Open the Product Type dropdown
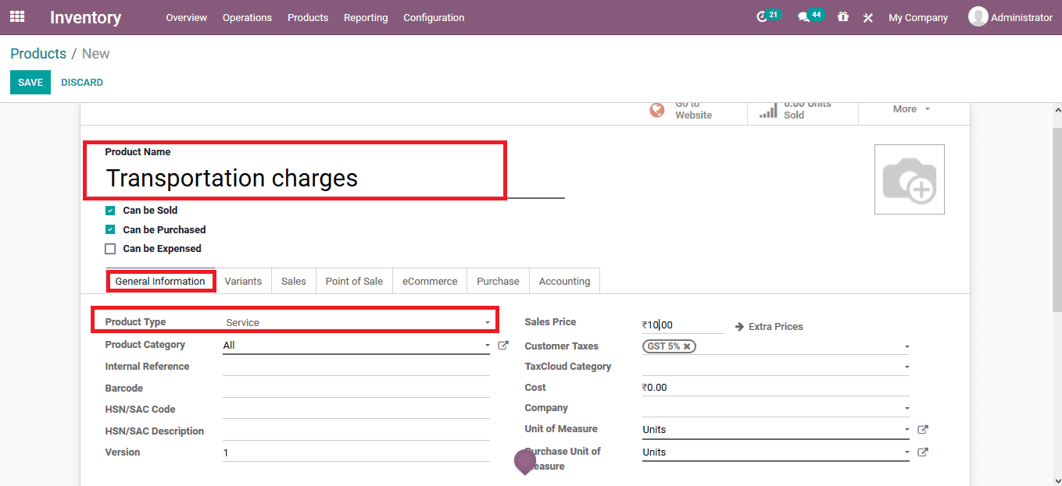The height and width of the screenshot is (486, 1062). pyautogui.click(x=357, y=322)
